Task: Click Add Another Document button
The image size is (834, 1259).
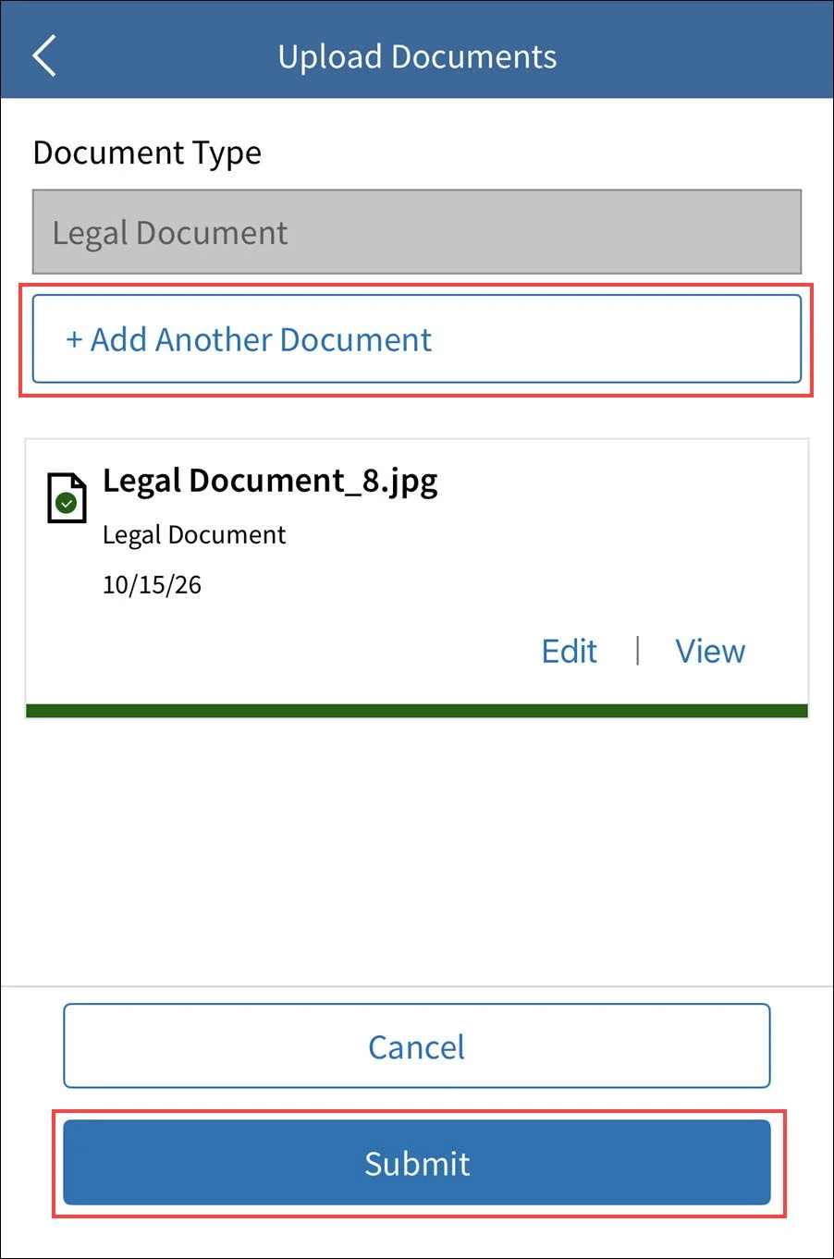Action: click(417, 339)
